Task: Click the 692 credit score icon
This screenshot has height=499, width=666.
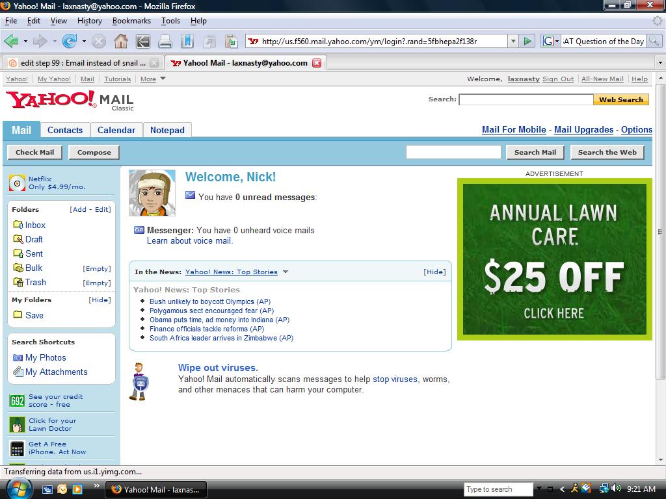Action: coord(17,400)
